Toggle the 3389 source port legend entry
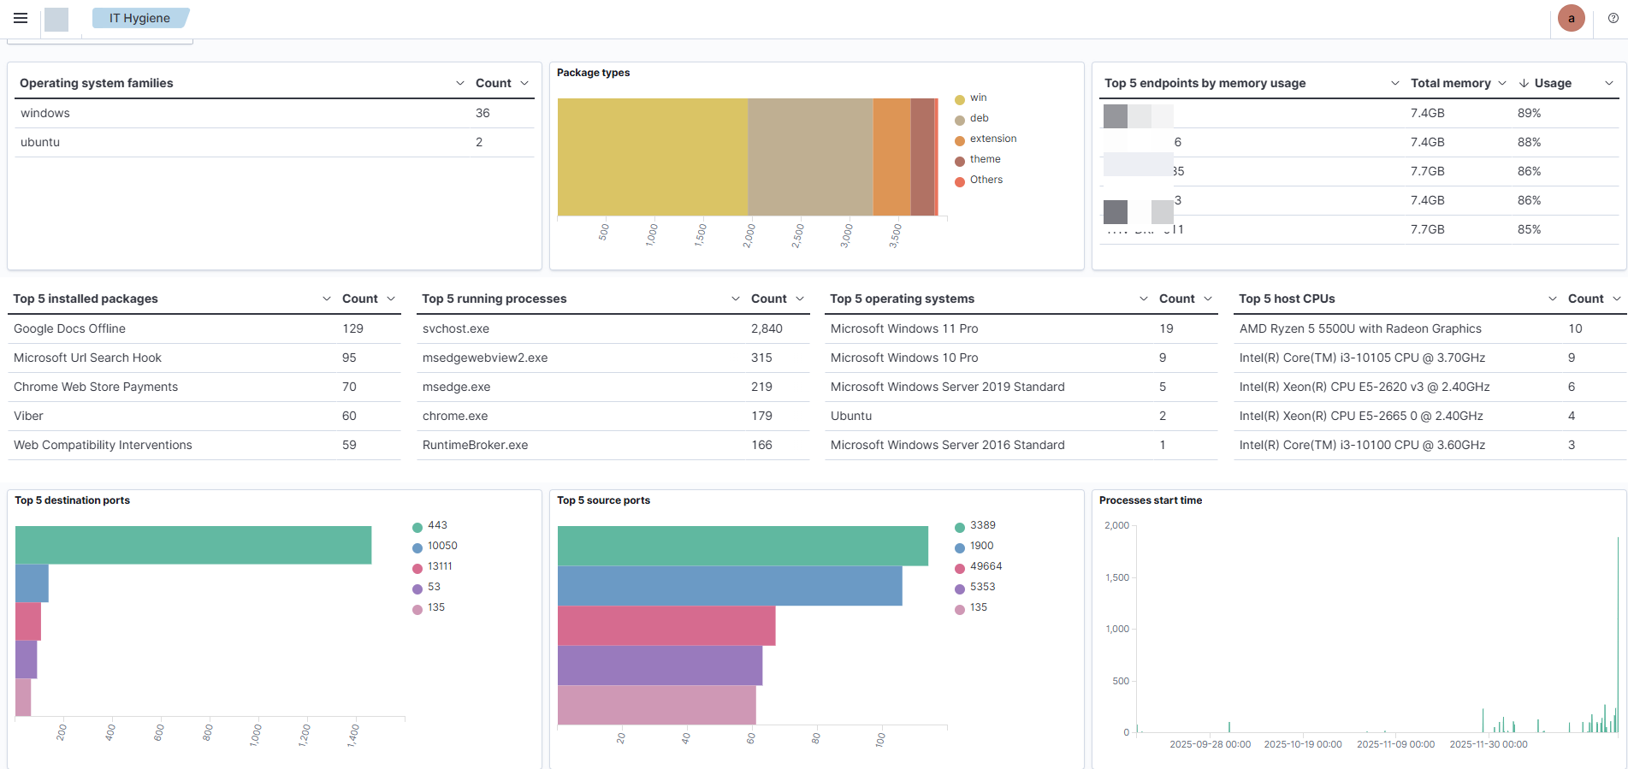The width and height of the screenshot is (1628, 769). (982, 525)
